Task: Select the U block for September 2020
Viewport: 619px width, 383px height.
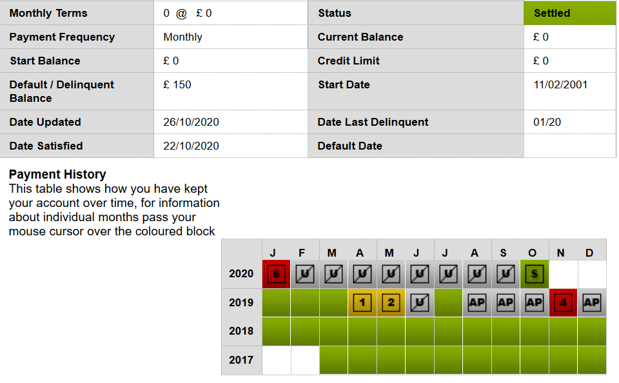Action: (506, 273)
